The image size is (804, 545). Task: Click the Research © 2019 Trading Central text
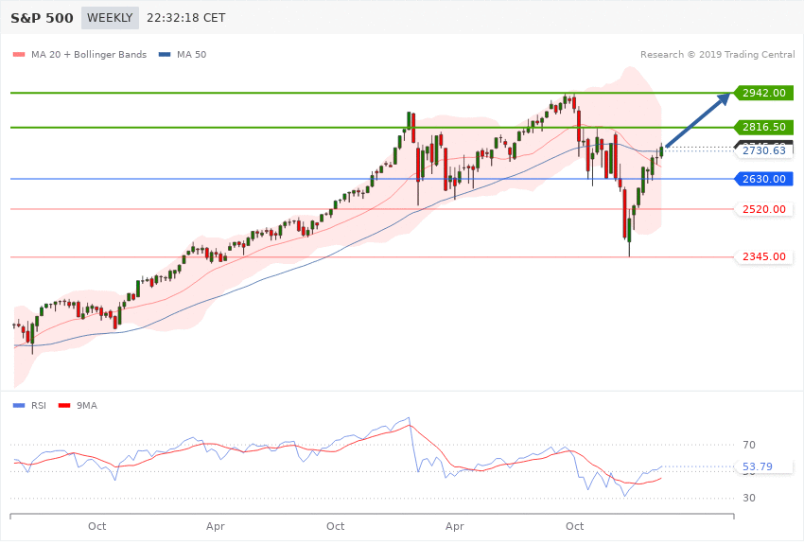pyautogui.click(x=717, y=54)
